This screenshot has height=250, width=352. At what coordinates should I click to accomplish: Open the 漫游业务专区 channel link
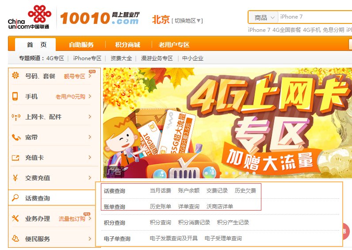coord(157,58)
